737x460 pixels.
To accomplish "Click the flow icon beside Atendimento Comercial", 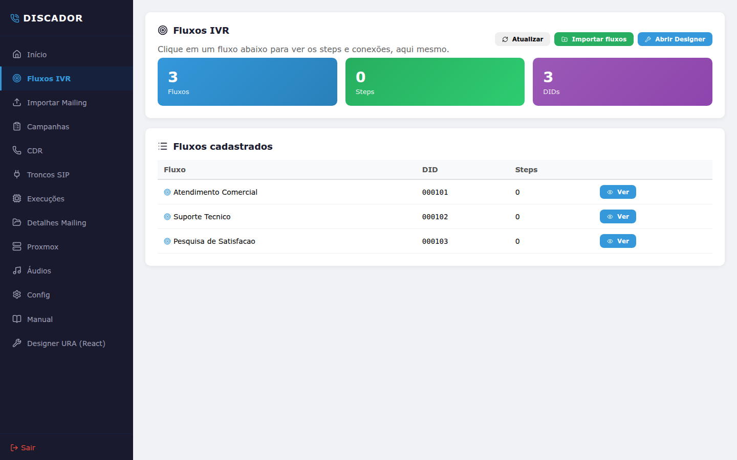I will click(x=167, y=192).
